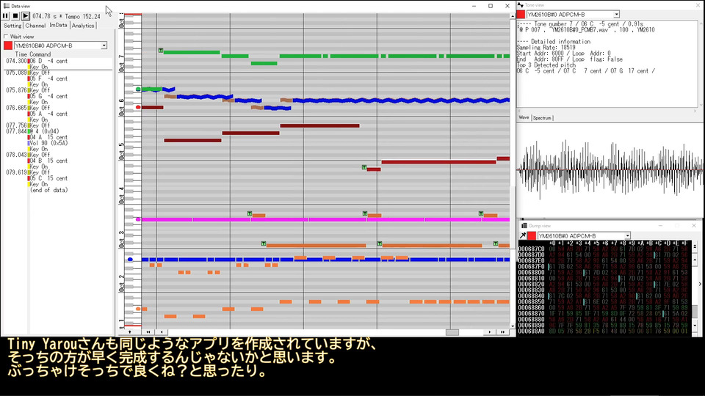Click the Dump view title icon
The image size is (705, 396).
click(x=524, y=226)
